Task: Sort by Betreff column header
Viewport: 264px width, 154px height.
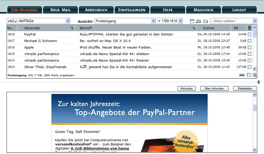Action: coord(86,28)
